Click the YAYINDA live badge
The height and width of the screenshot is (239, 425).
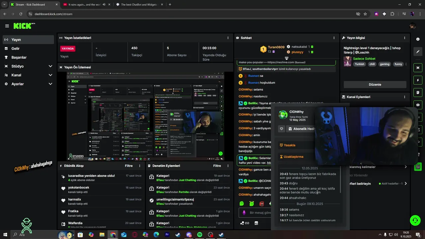click(68, 48)
